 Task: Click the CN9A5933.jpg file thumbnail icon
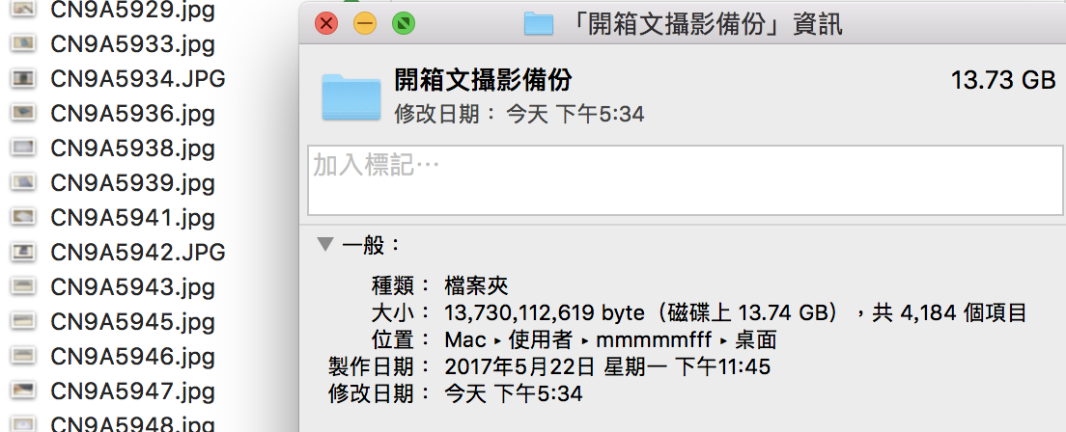coord(24,43)
